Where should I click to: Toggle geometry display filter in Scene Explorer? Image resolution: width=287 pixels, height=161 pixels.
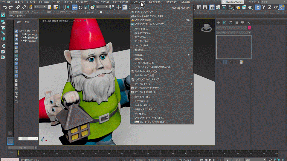[x=16, y=31]
